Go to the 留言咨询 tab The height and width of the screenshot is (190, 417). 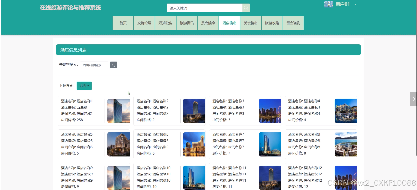click(293, 23)
